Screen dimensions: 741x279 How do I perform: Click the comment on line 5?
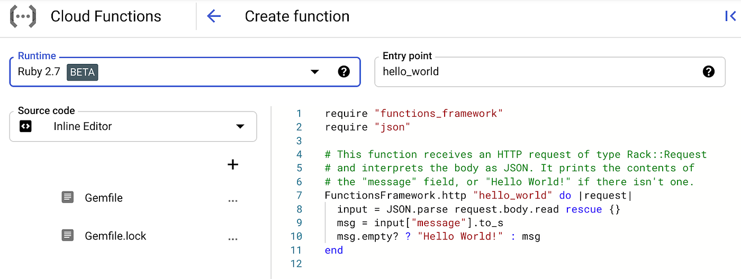(510, 168)
